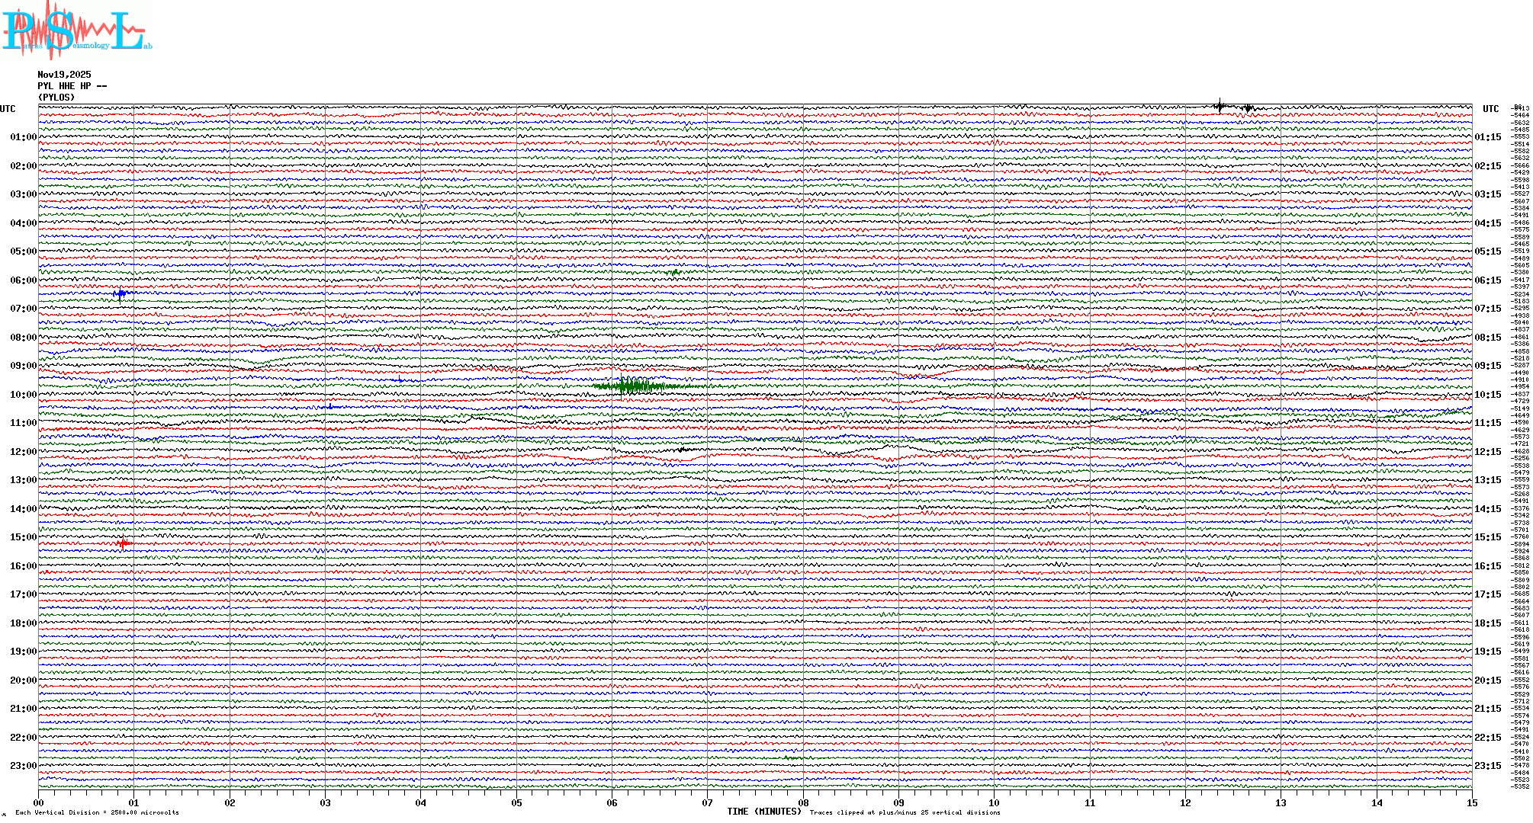Click the black seismic spike near minute 12
This screenshot has width=1533, height=823.
(x=1220, y=107)
